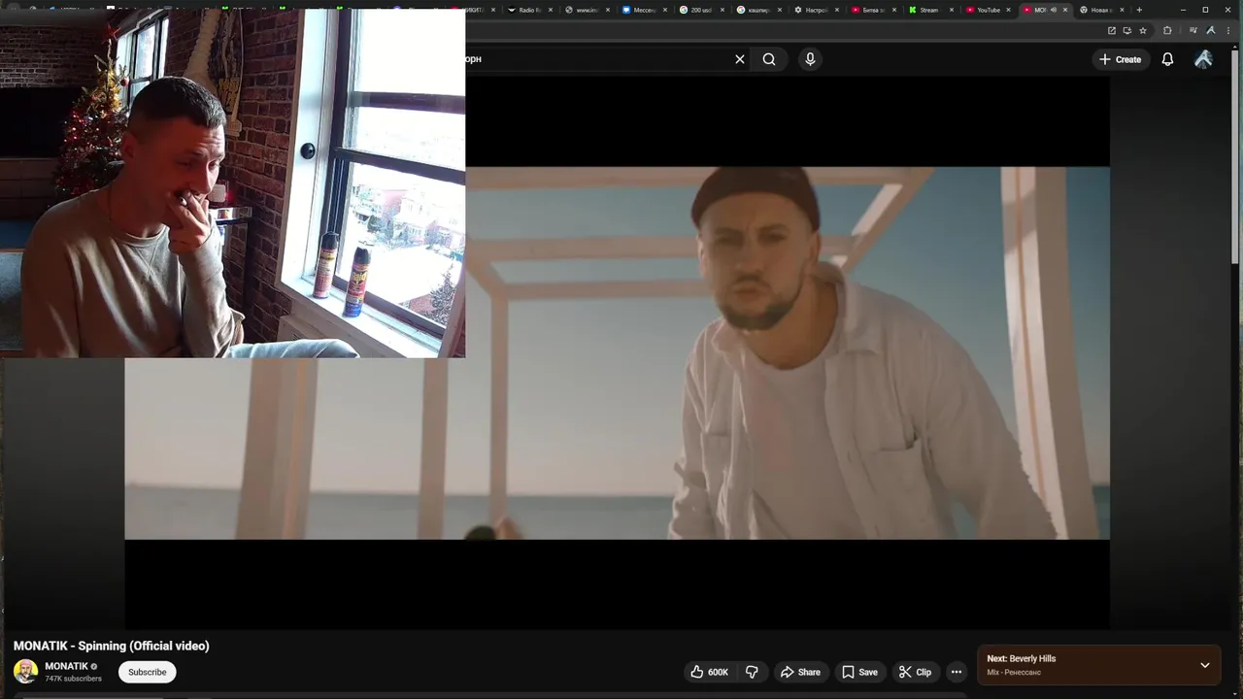Open a new browser tab with plus
Screen dimensions: 1243x699
point(1139,10)
